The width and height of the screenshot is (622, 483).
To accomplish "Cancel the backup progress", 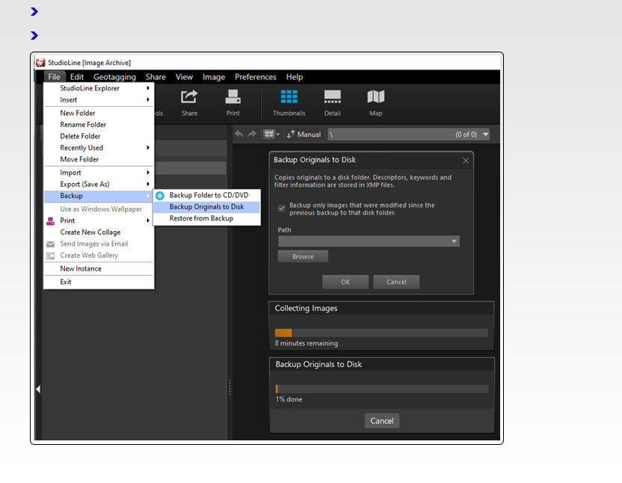I will tap(381, 421).
